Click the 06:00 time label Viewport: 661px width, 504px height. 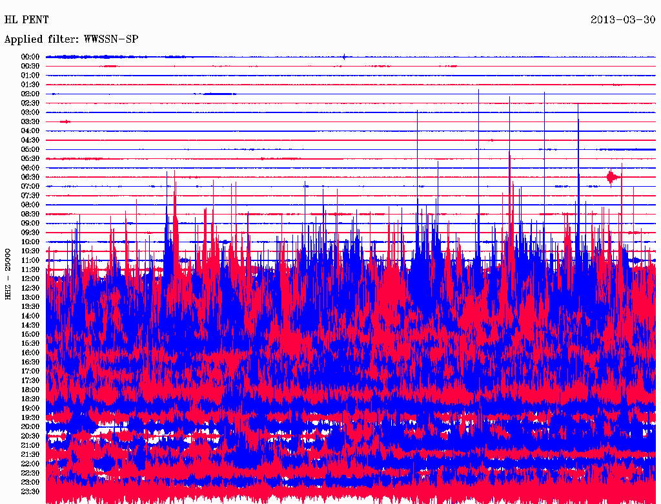click(30, 167)
